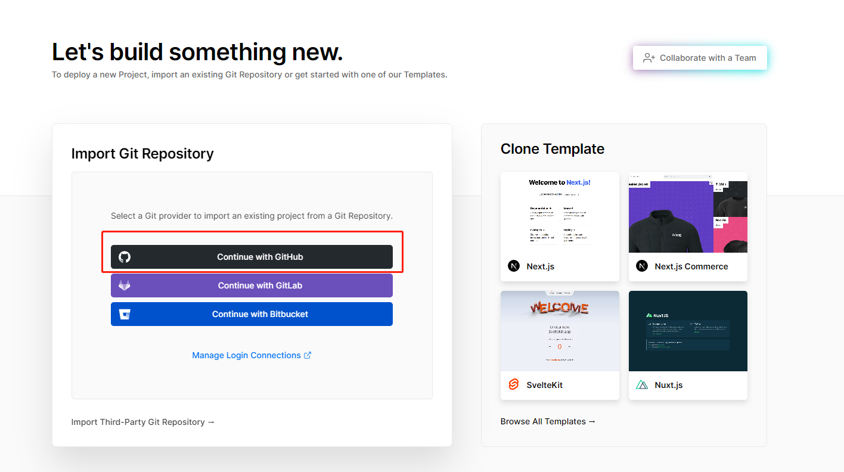Open the Manage Login Connections link

246,355
